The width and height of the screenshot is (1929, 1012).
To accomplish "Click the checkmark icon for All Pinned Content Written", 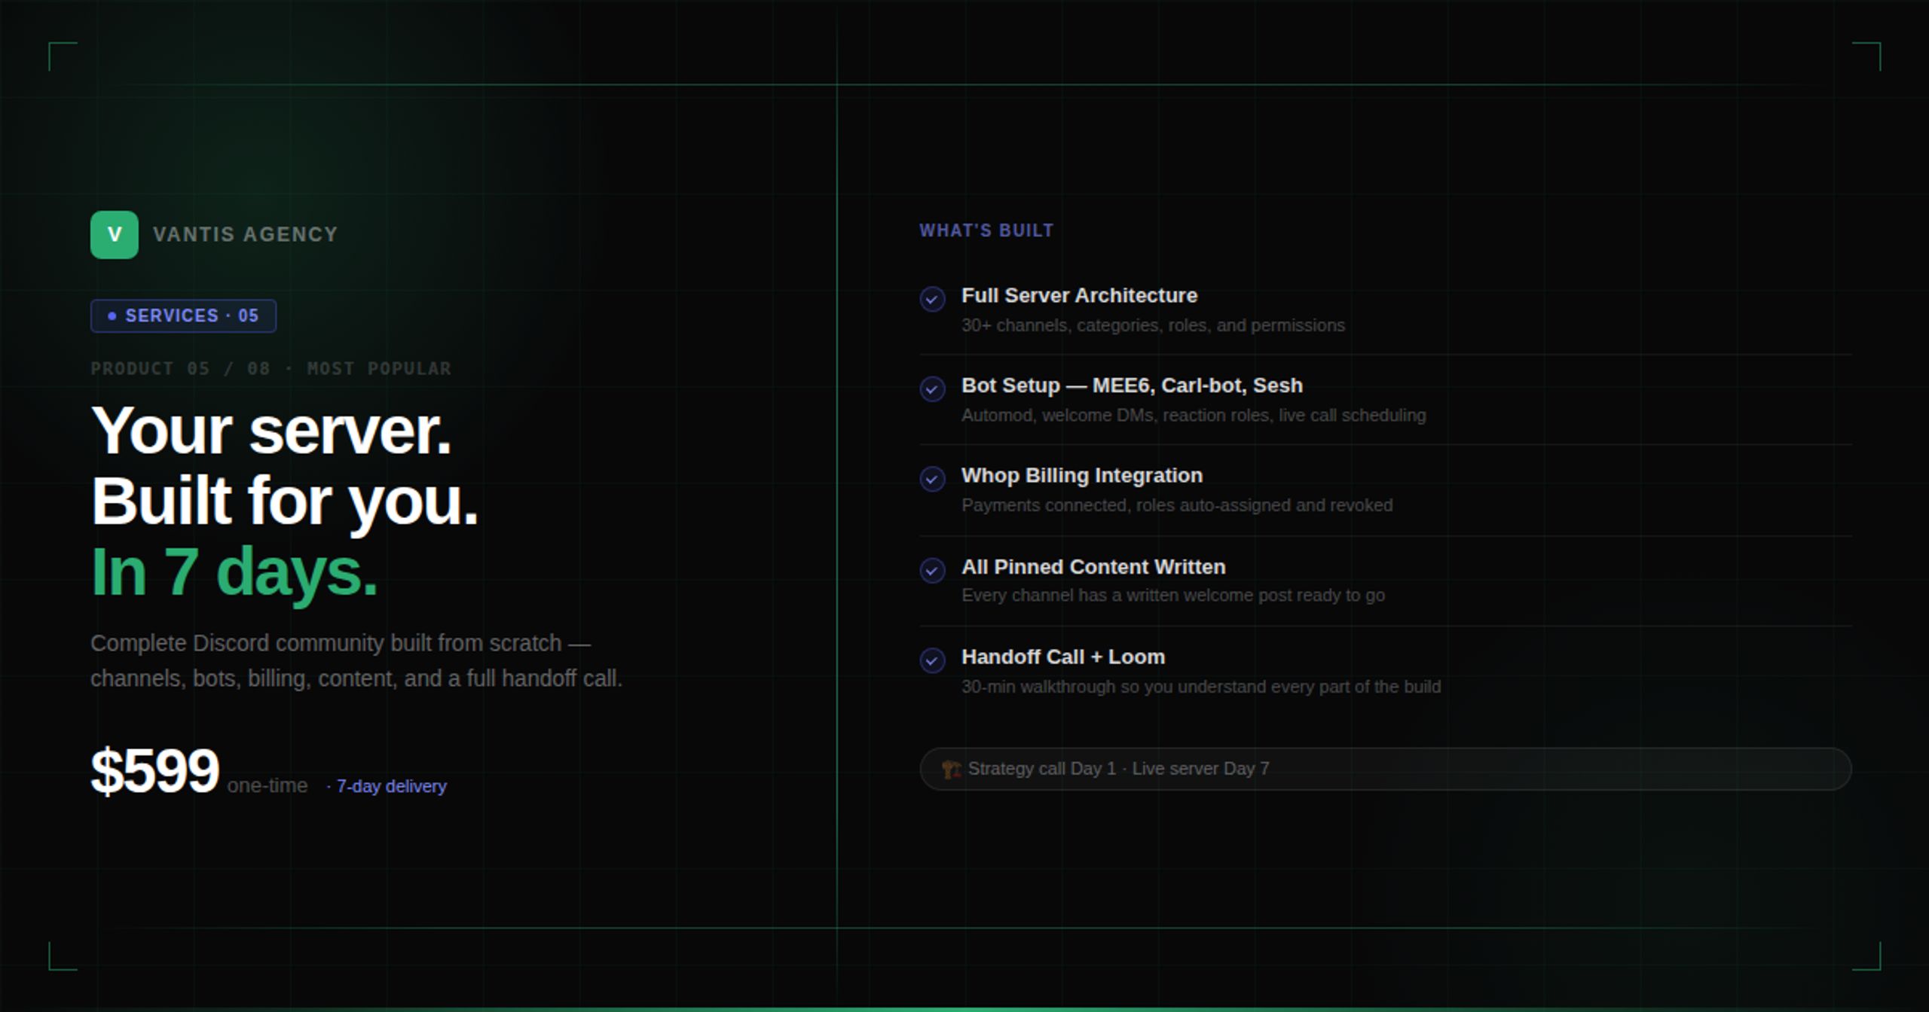I will tap(932, 570).
